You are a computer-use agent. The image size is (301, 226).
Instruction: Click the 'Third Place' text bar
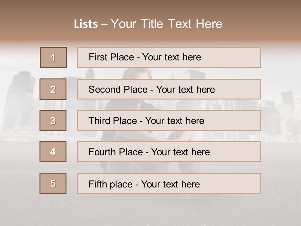click(169, 121)
